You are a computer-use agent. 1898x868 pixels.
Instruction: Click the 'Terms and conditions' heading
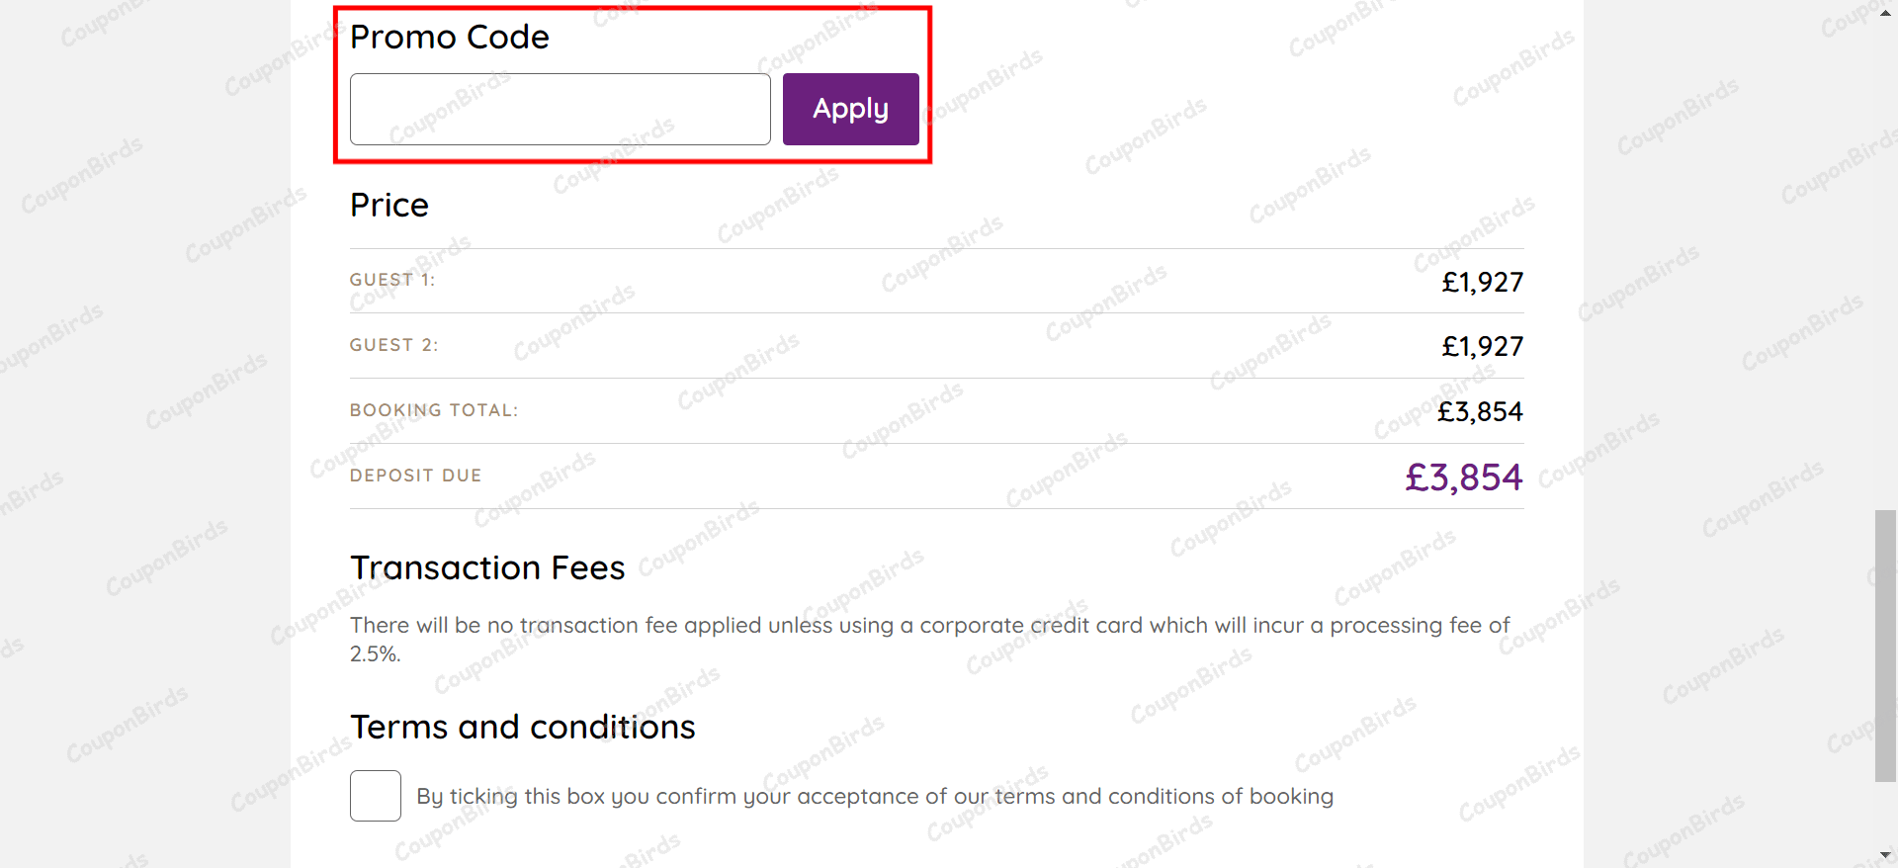click(x=522, y=728)
